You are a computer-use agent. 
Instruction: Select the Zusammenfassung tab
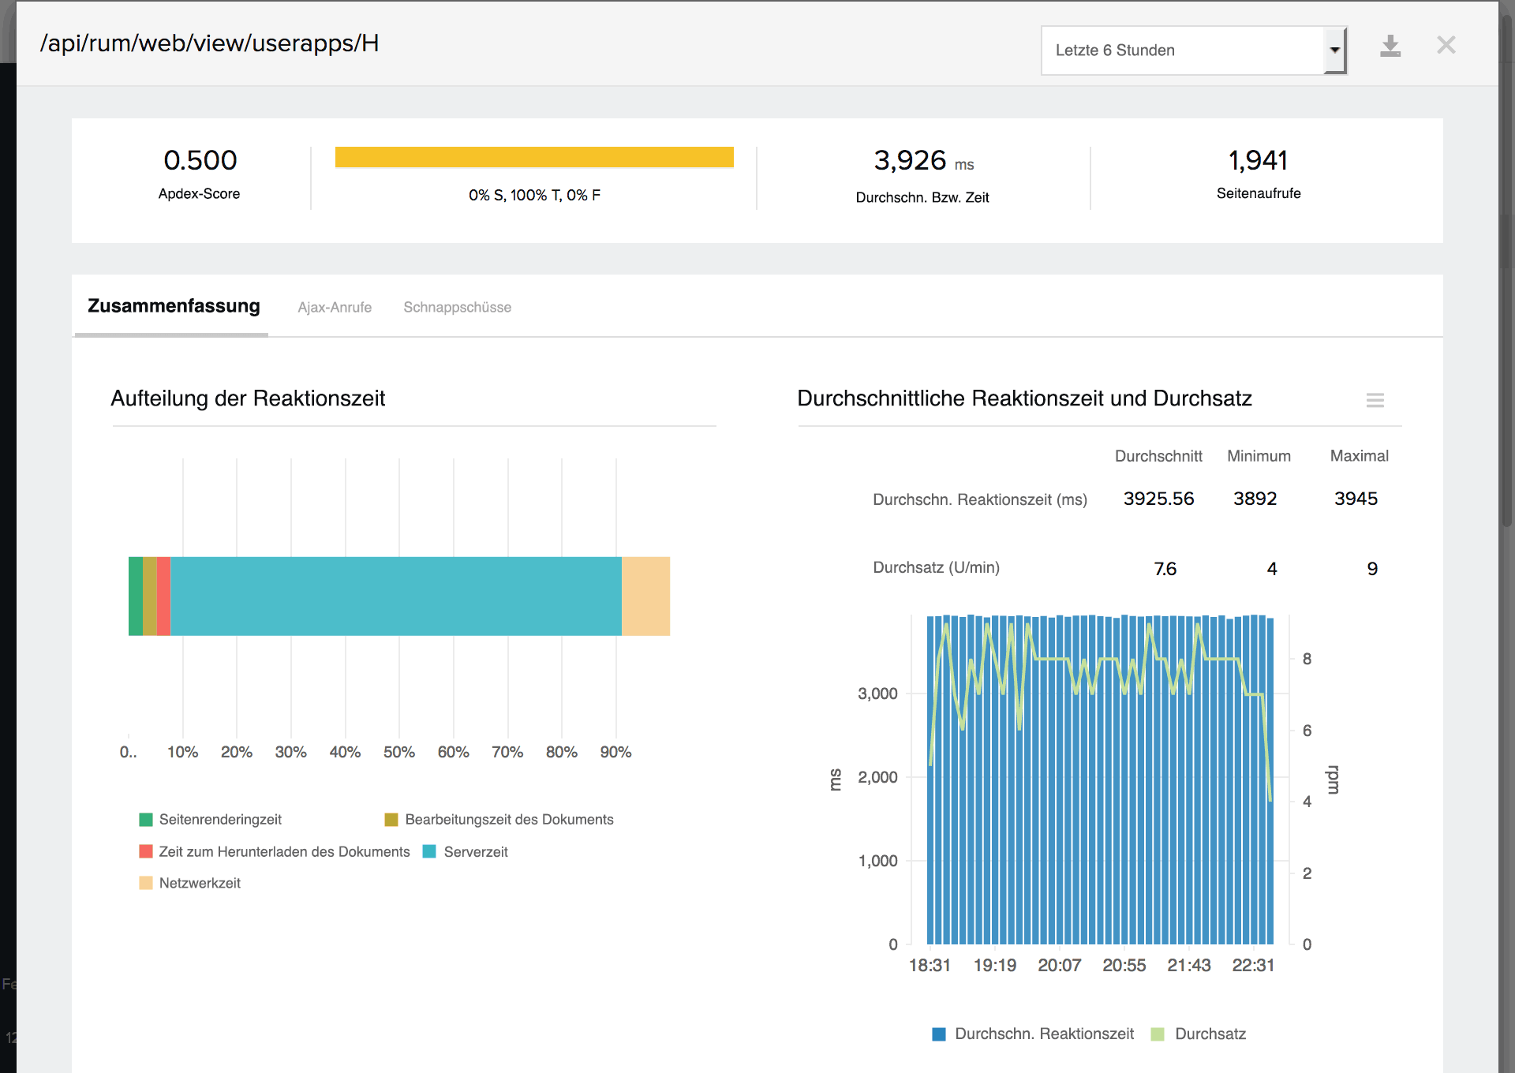[174, 306]
